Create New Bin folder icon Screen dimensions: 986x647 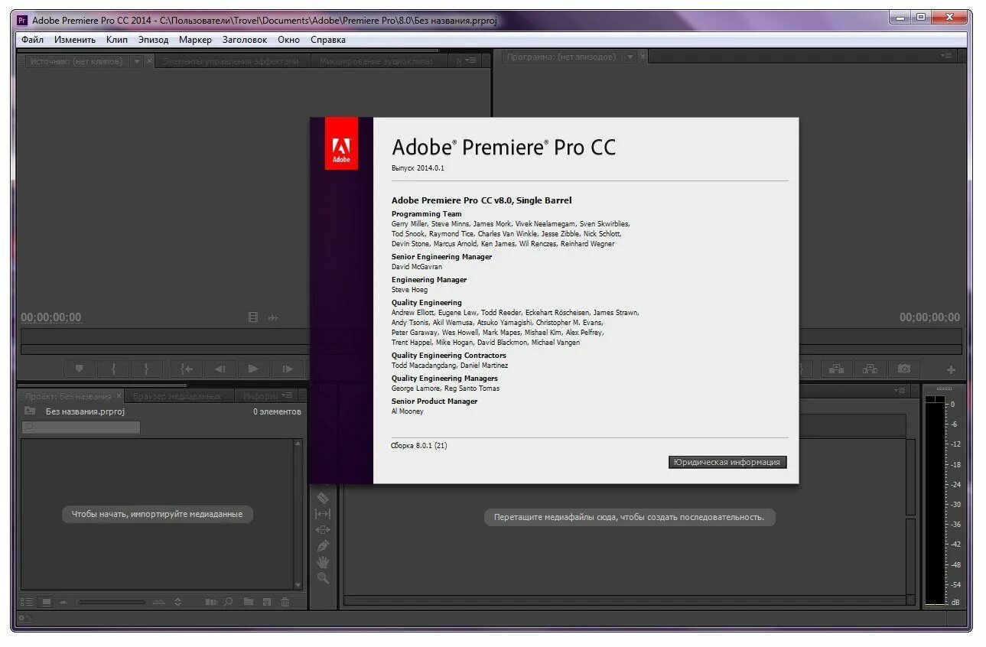click(249, 602)
